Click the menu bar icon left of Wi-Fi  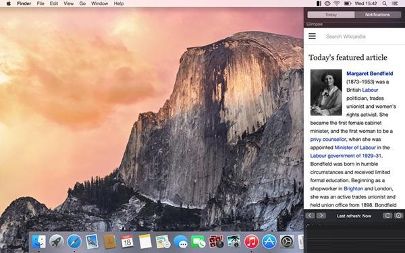click(x=327, y=3)
